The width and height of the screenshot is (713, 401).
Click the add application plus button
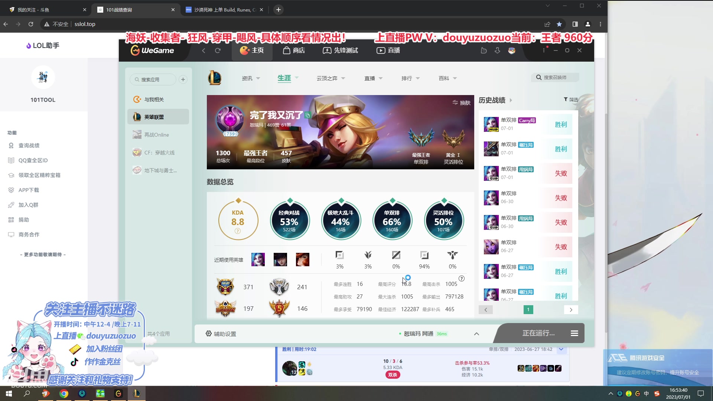pos(183,79)
